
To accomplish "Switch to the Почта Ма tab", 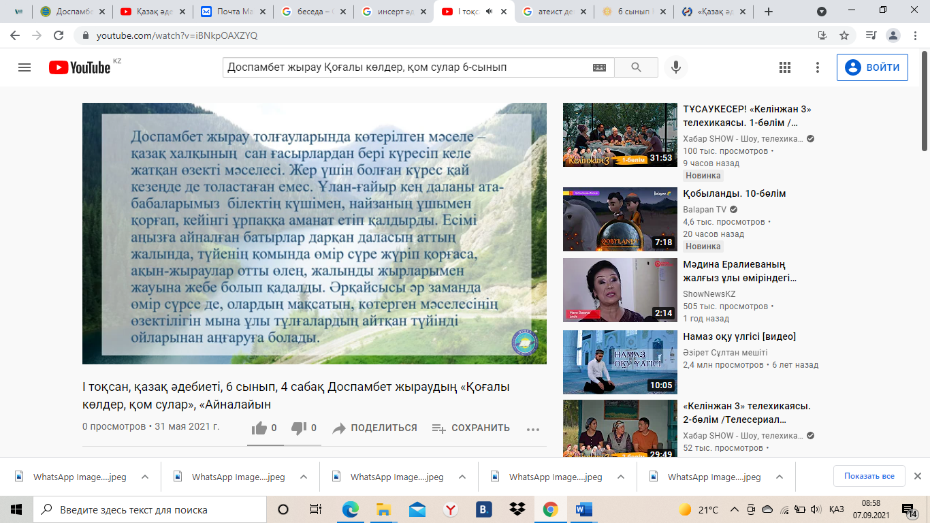I will pos(233,12).
